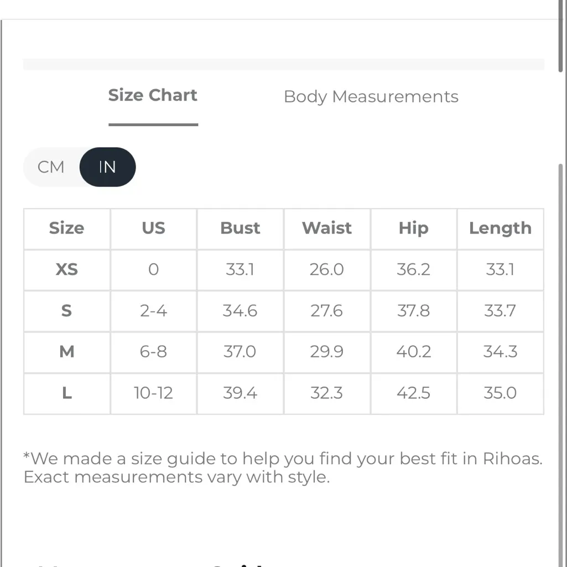Click the 10-12 US size cell
Image resolution: width=567 pixels, height=567 pixels.
(153, 393)
